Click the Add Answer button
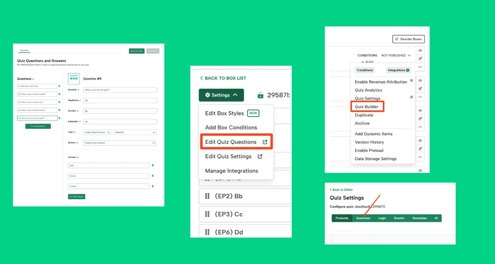The image size is (495, 264). [77, 197]
